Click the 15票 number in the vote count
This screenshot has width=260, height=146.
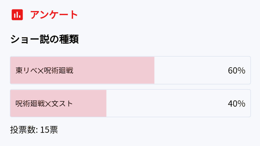pyautogui.click(x=49, y=130)
